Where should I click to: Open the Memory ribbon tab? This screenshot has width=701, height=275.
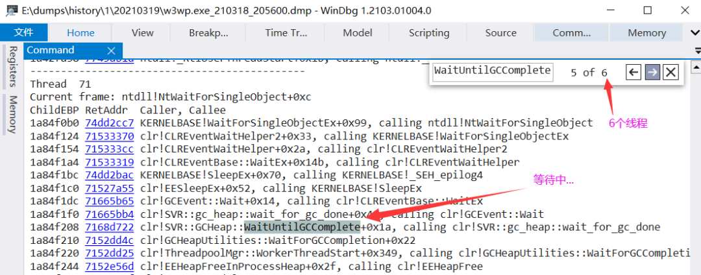click(x=646, y=32)
